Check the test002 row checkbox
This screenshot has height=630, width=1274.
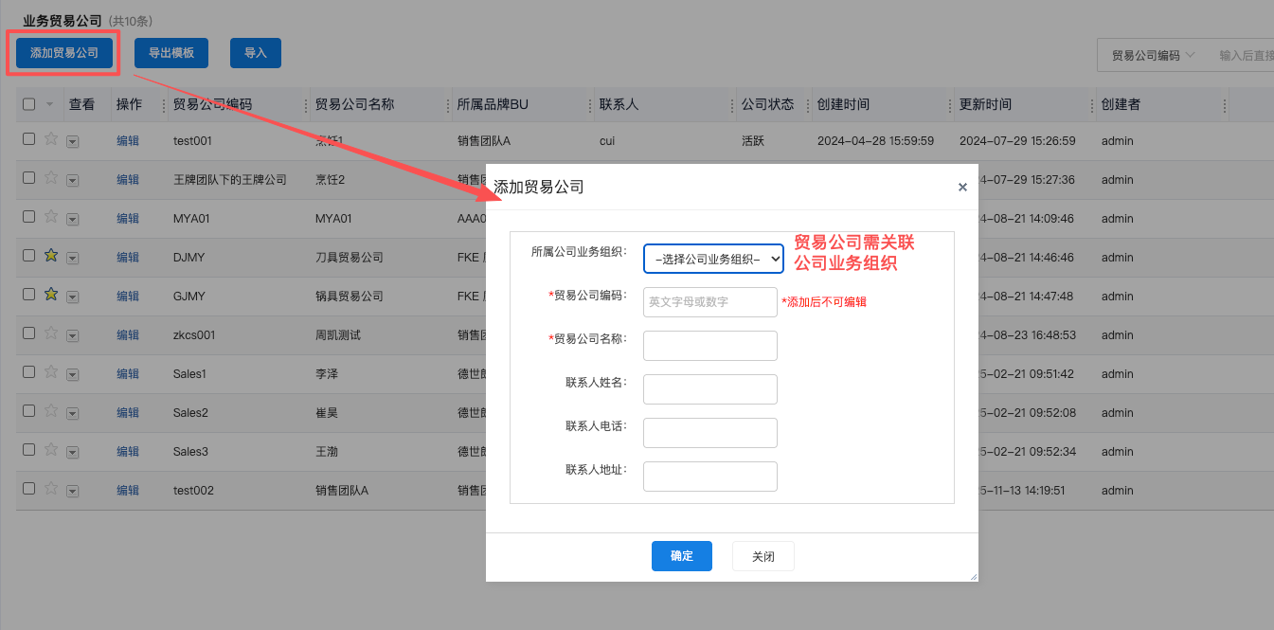(x=28, y=489)
